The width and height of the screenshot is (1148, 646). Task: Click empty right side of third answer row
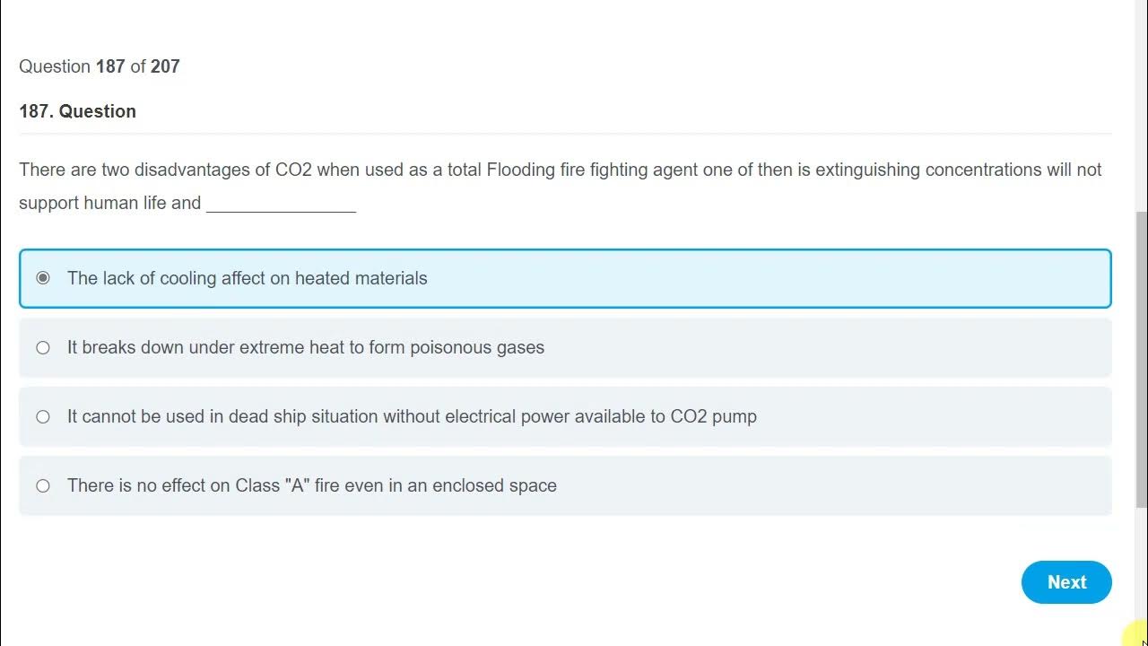942,416
